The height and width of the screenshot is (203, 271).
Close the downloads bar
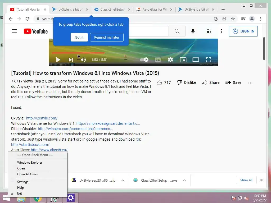[261, 180]
